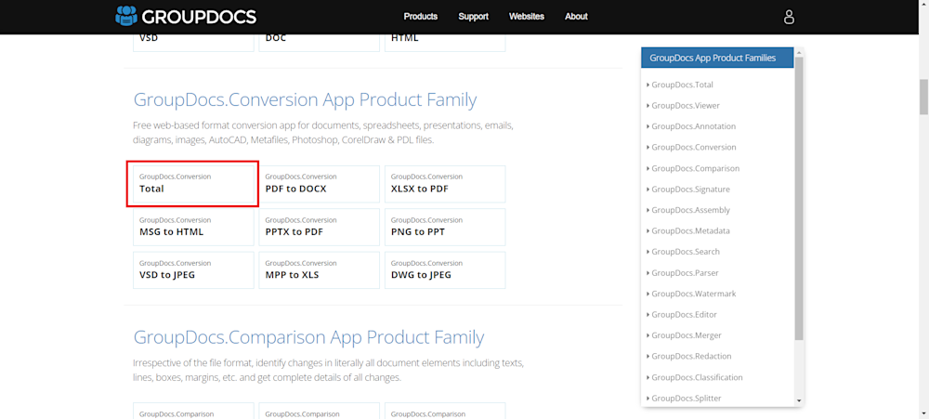The image size is (929, 419).
Task: Select GroupDocs.Parser in the sidebar
Action: click(x=685, y=272)
